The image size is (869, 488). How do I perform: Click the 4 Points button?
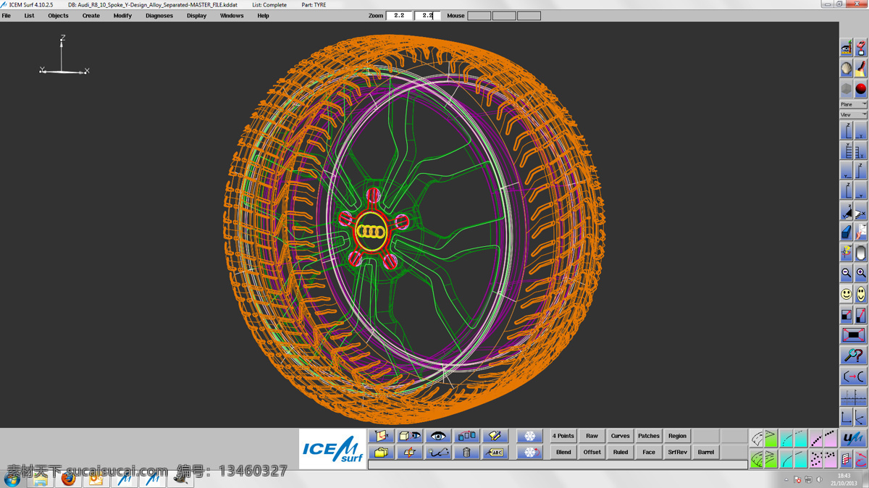[563, 436]
